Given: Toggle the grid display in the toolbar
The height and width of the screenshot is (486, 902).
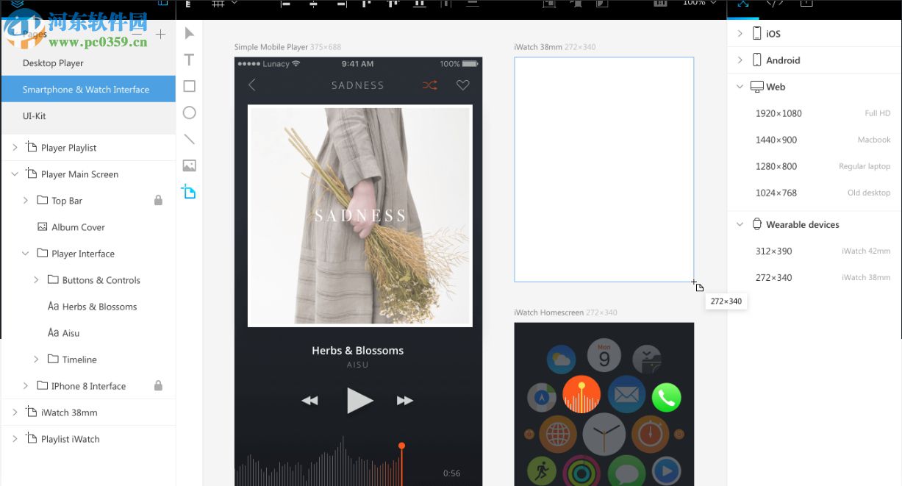Looking at the screenshot, I should click(219, 4).
